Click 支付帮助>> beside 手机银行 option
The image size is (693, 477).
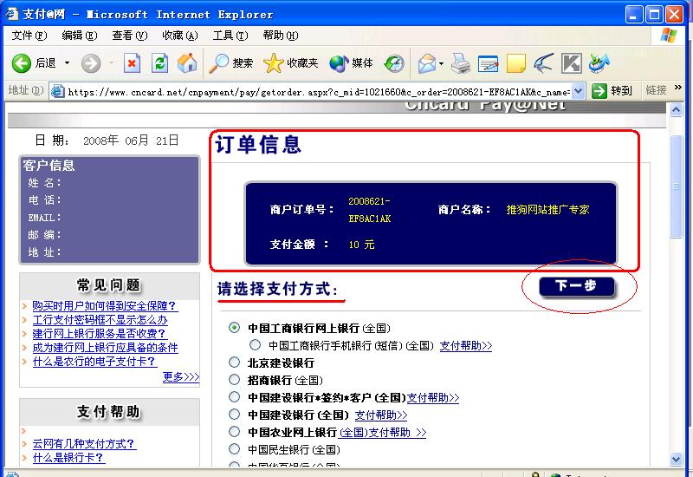tap(466, 345)
